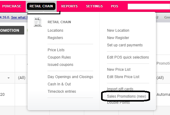
Task: Open the PURCHASE menu
Action: 12,6
